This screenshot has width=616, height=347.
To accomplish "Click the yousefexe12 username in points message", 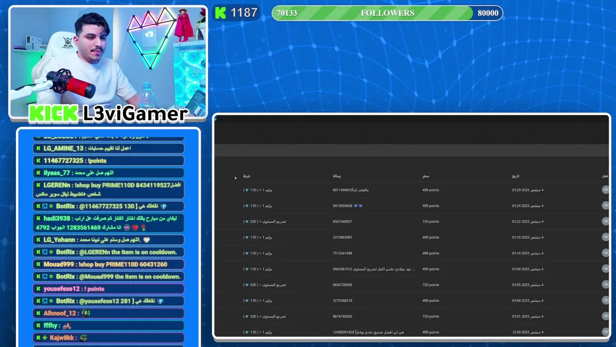I will [62, 289].
